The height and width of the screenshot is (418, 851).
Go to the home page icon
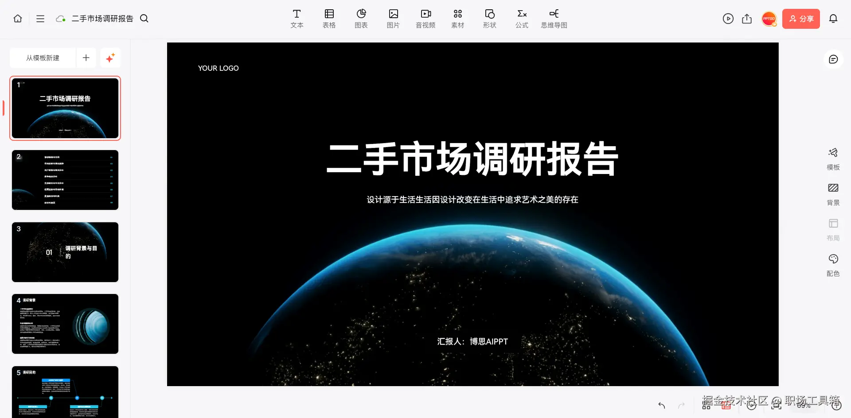click(18, 19)
